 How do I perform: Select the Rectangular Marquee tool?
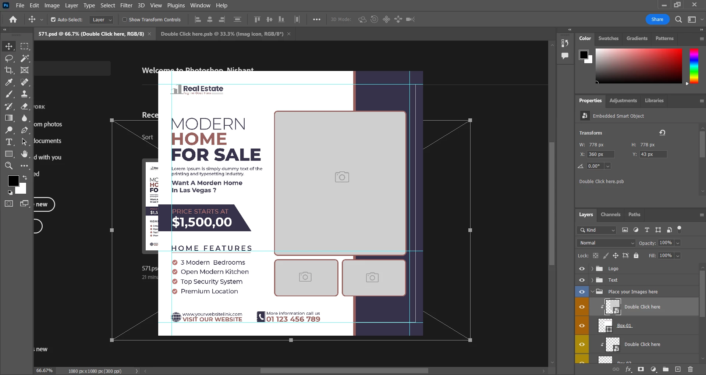point(25,46)
